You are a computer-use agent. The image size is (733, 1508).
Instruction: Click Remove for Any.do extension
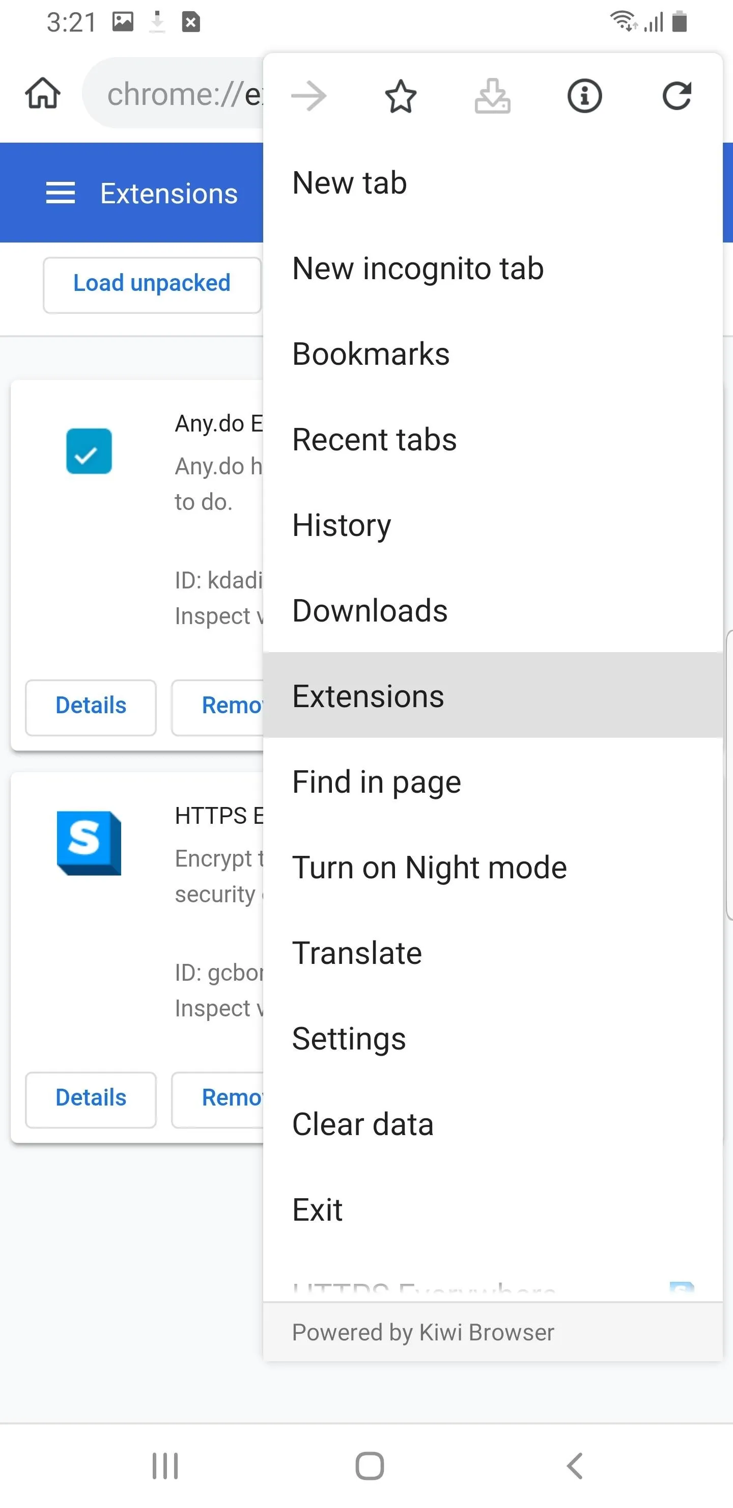218,707
